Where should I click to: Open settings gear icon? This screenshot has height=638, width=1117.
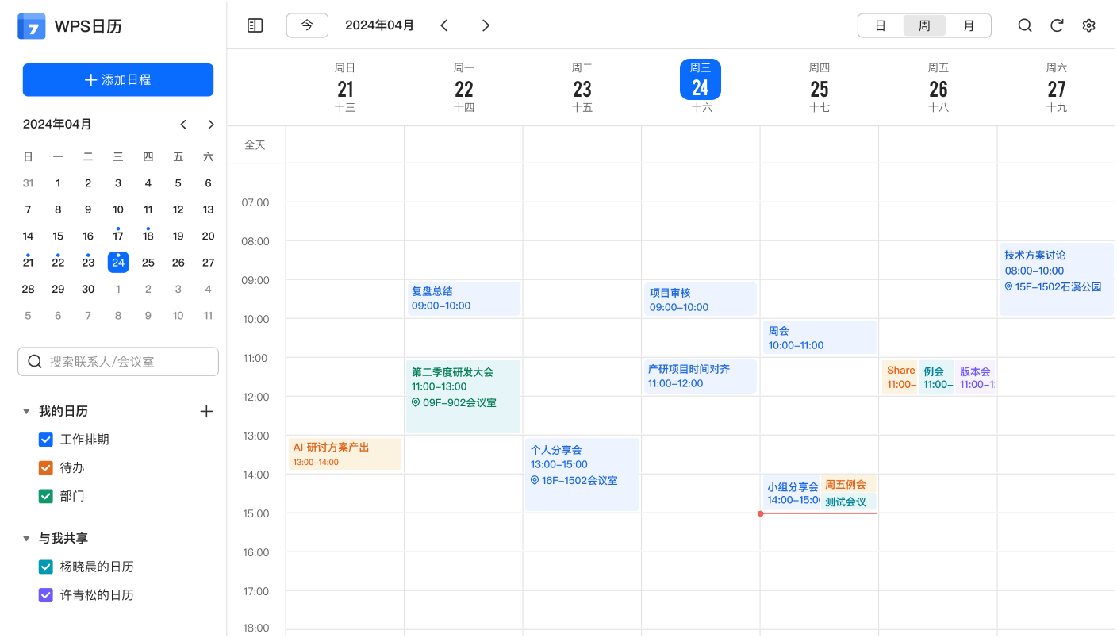click(1088, 25)
